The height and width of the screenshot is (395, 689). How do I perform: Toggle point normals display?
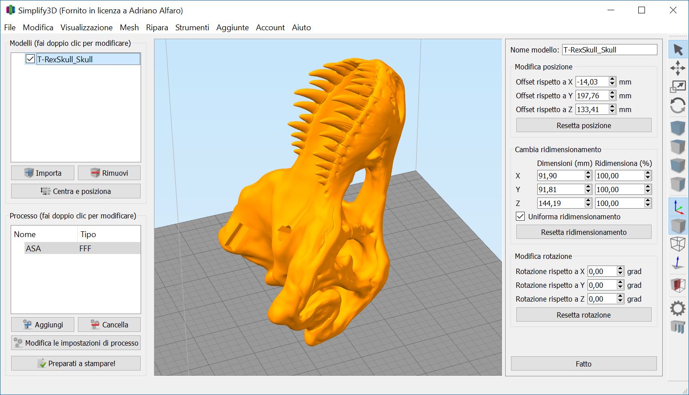pos(678,263)
